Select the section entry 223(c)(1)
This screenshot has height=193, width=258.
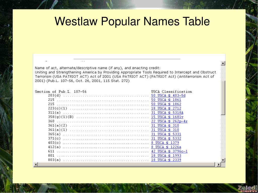[58, 108]
